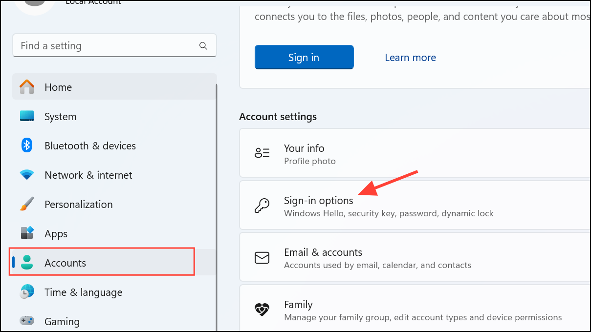The image size is (591, 332).
Task: Click the Bluetooth icon in sidebar
Action: tap(27, 145)
